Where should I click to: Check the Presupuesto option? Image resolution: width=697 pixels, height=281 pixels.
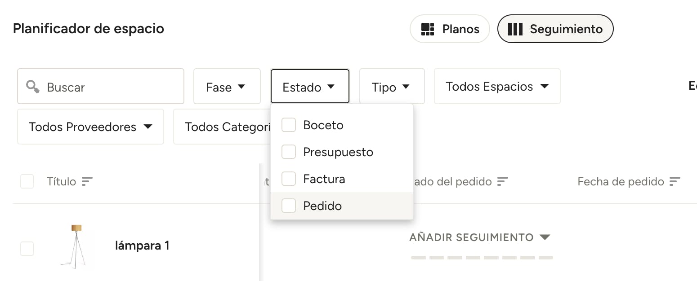coord(288,152)
